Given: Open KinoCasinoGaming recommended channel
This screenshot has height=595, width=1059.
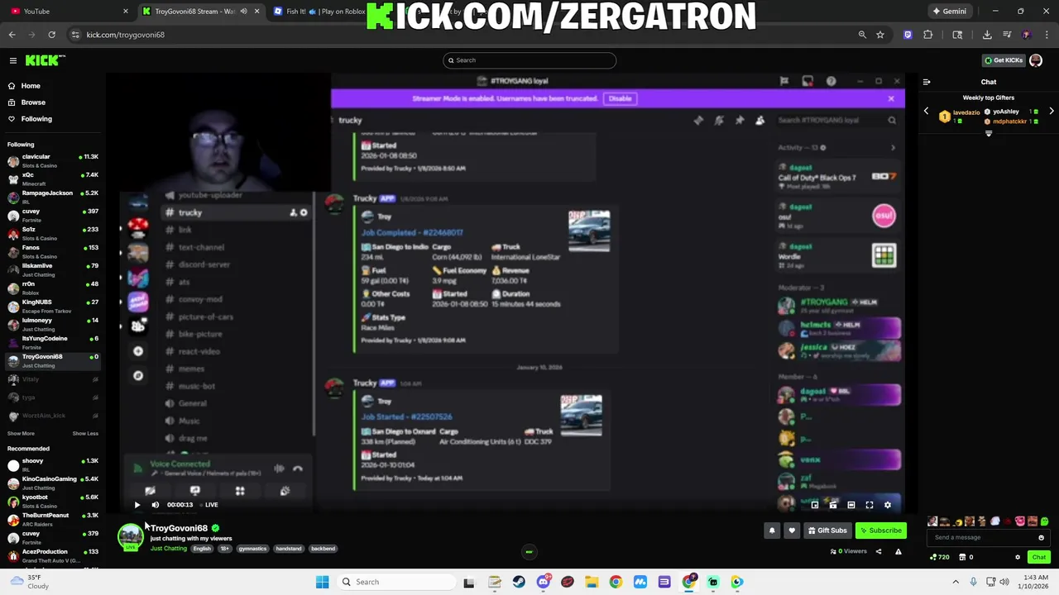Looking at the screenshot, I should 52,483.
